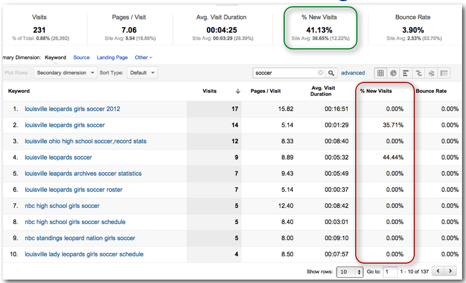
Task: Open the row 7 keyword nbc high school girls soccer
Action: coord(62,206)
